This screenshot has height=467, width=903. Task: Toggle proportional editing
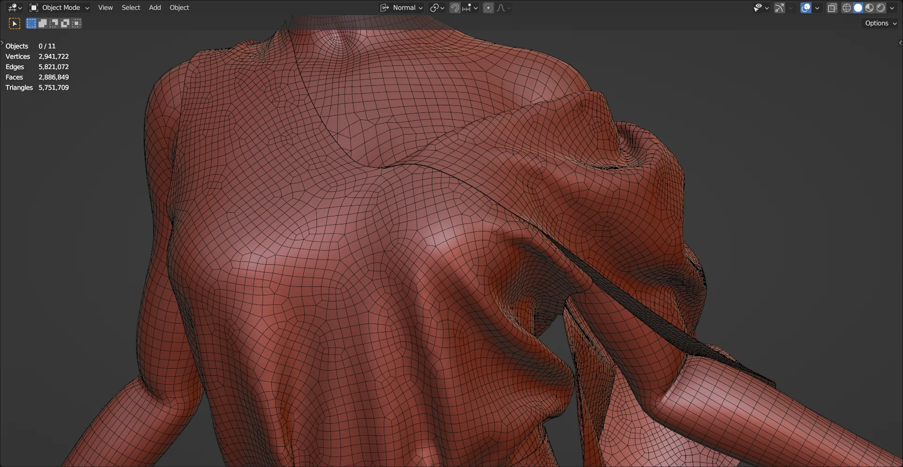click(488, 8)
